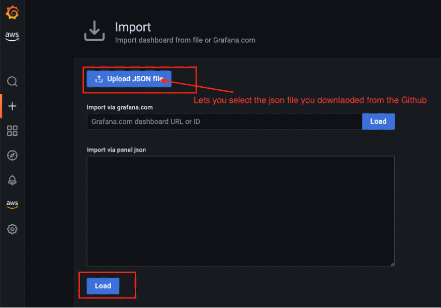441x308 pixels.
Task: Select the Import page heading
Action: coord(133,27)
